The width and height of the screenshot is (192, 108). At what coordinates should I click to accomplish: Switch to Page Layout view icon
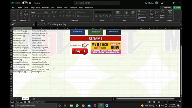pyautogui.click(x=154, y=102)
